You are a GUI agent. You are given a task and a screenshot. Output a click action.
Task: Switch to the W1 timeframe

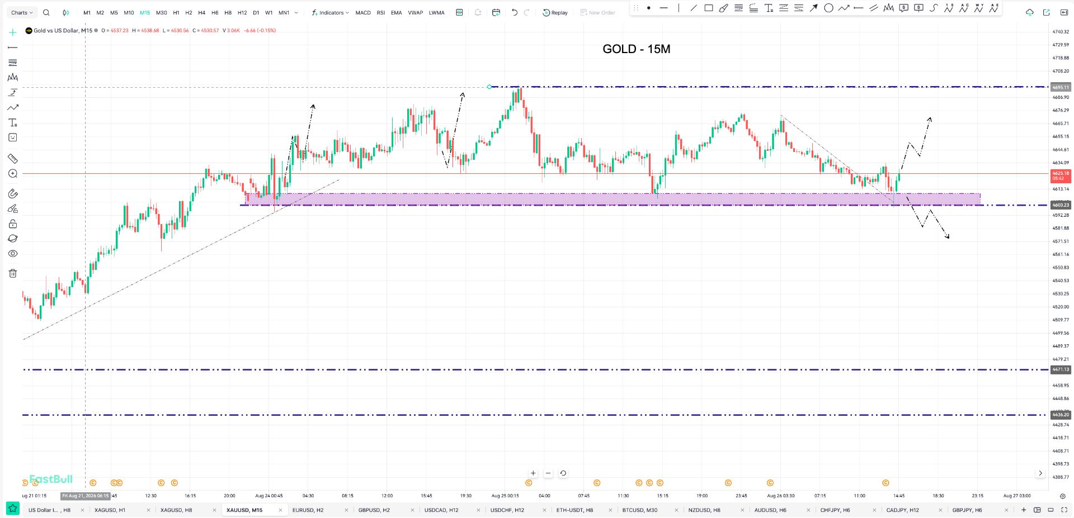(268, 12)
